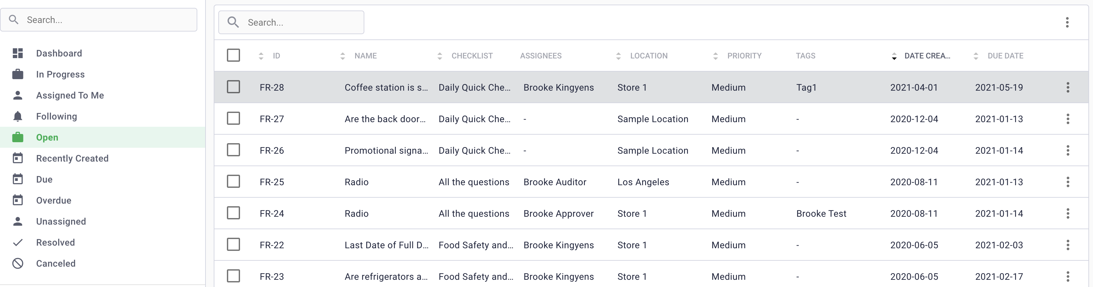
Task: Open the row actions menu for FR-24
Action: [x=1068, y=213]
